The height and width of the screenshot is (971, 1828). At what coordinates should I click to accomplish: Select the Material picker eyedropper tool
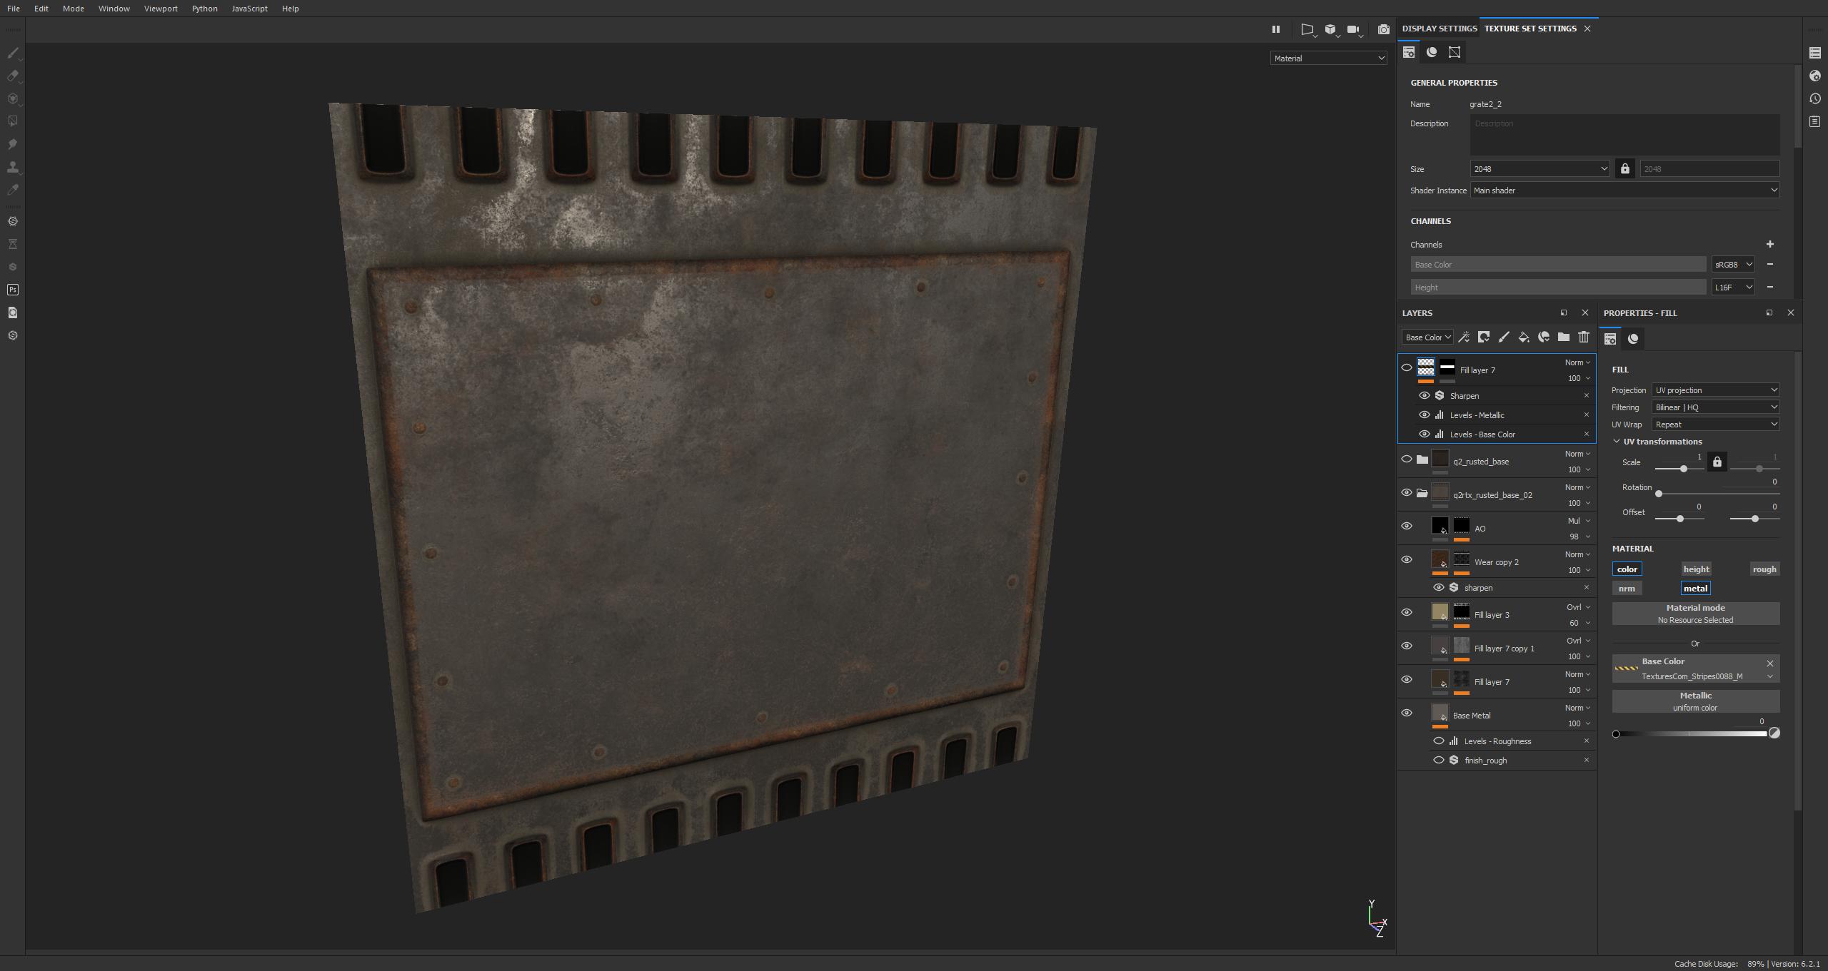13,190
